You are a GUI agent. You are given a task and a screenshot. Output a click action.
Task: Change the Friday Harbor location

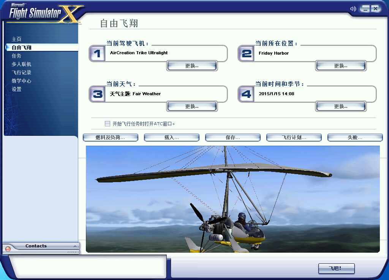pyautogui.click(x=340, y=65)
